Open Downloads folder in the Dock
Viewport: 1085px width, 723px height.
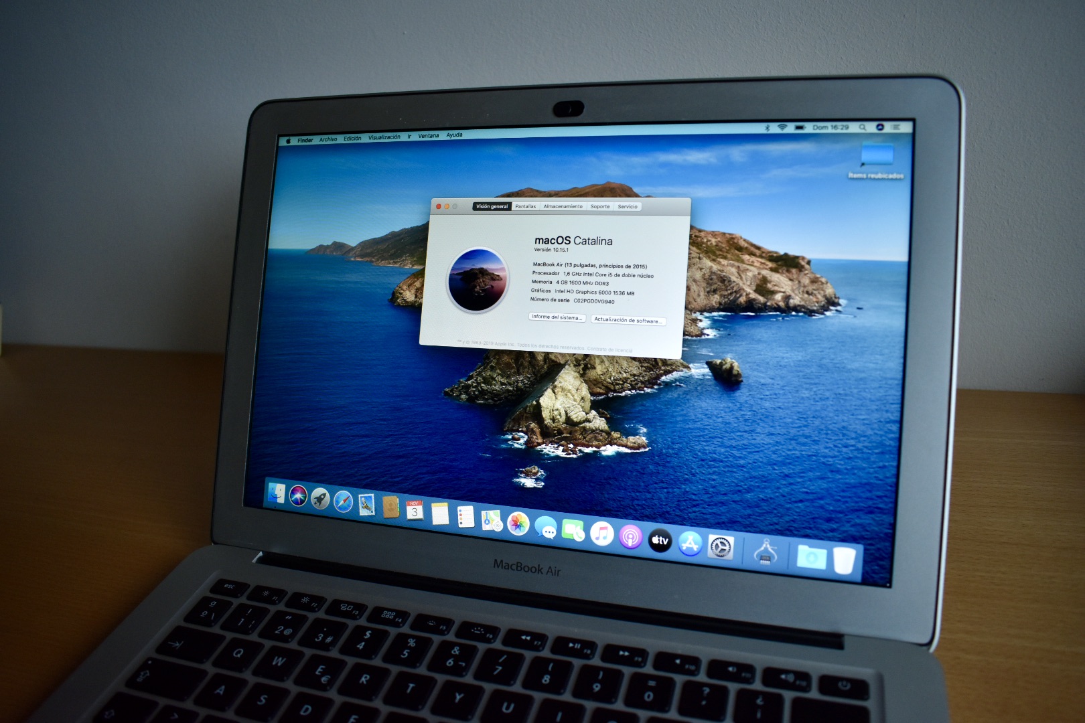tap(811, 557)
